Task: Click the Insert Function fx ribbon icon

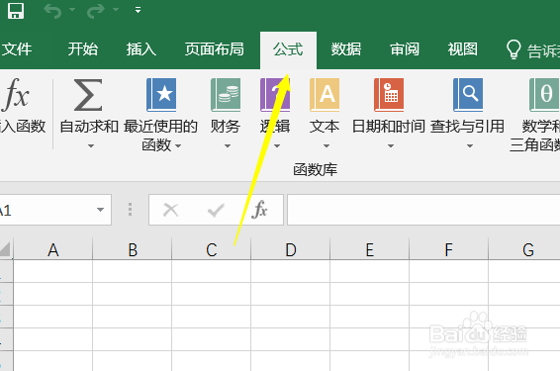Action: [x=16, y=95]
